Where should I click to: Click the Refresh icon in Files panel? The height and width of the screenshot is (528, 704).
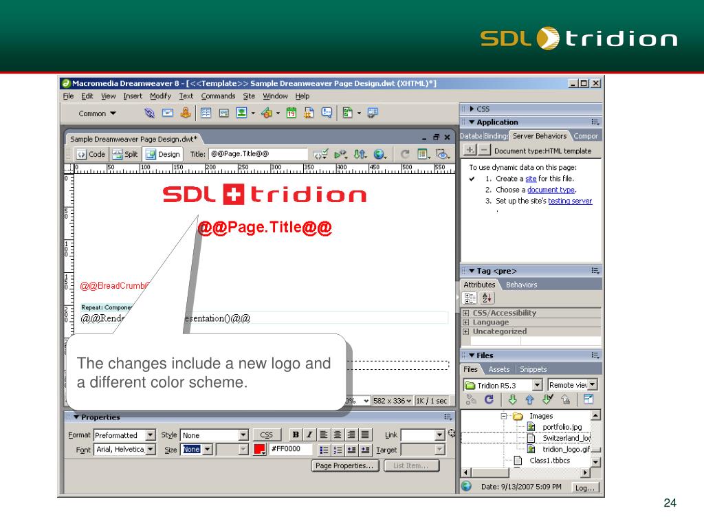(489, 399)
